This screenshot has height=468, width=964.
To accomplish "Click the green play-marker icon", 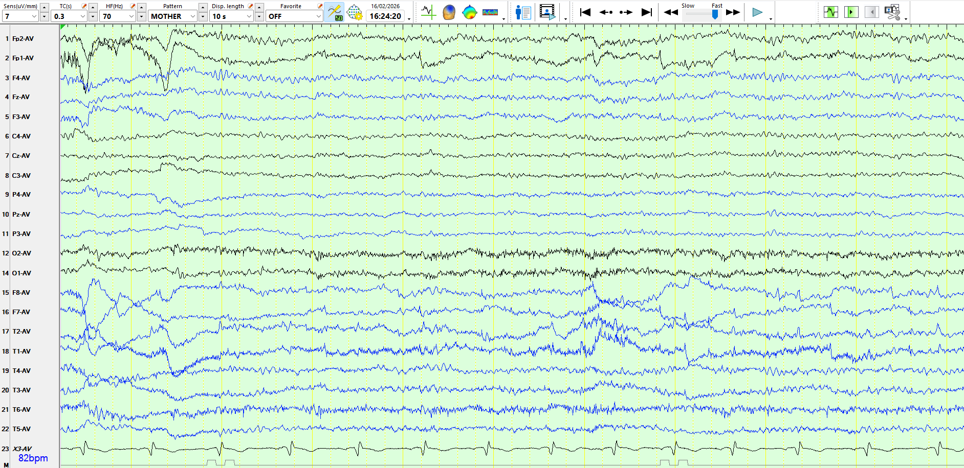I will coord(851,12).
